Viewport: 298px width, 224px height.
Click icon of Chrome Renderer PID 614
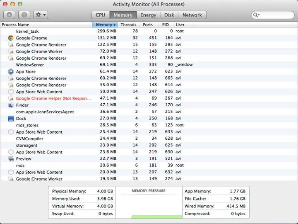tap(11, 85)
